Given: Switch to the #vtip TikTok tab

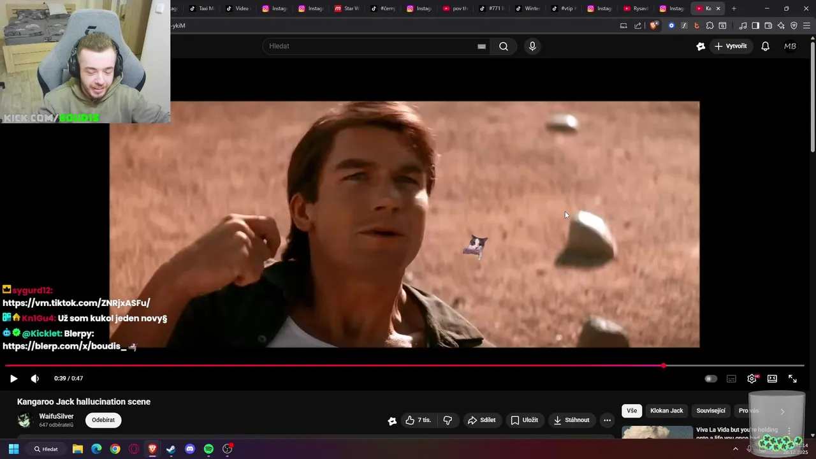Looking at the screenshot, I should coord(564,8).
